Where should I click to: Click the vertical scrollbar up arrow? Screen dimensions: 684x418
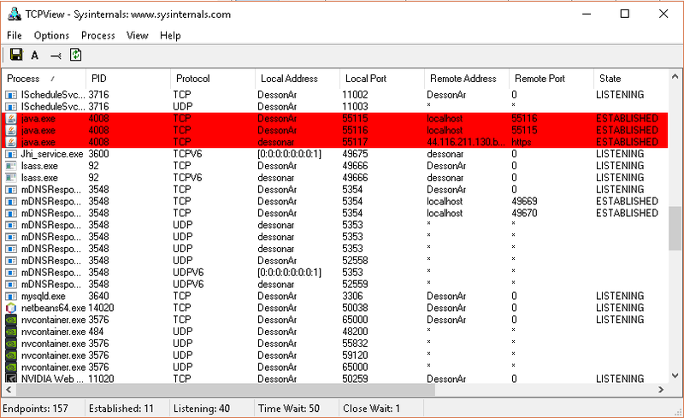coord(675,76)
